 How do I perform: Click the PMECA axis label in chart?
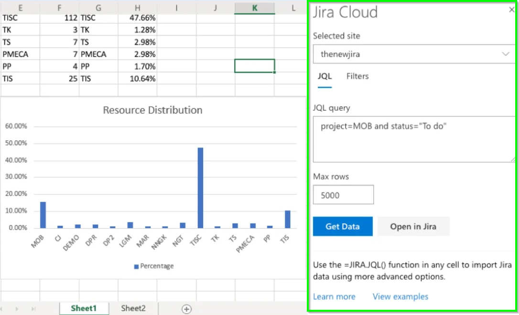(245, 243)
